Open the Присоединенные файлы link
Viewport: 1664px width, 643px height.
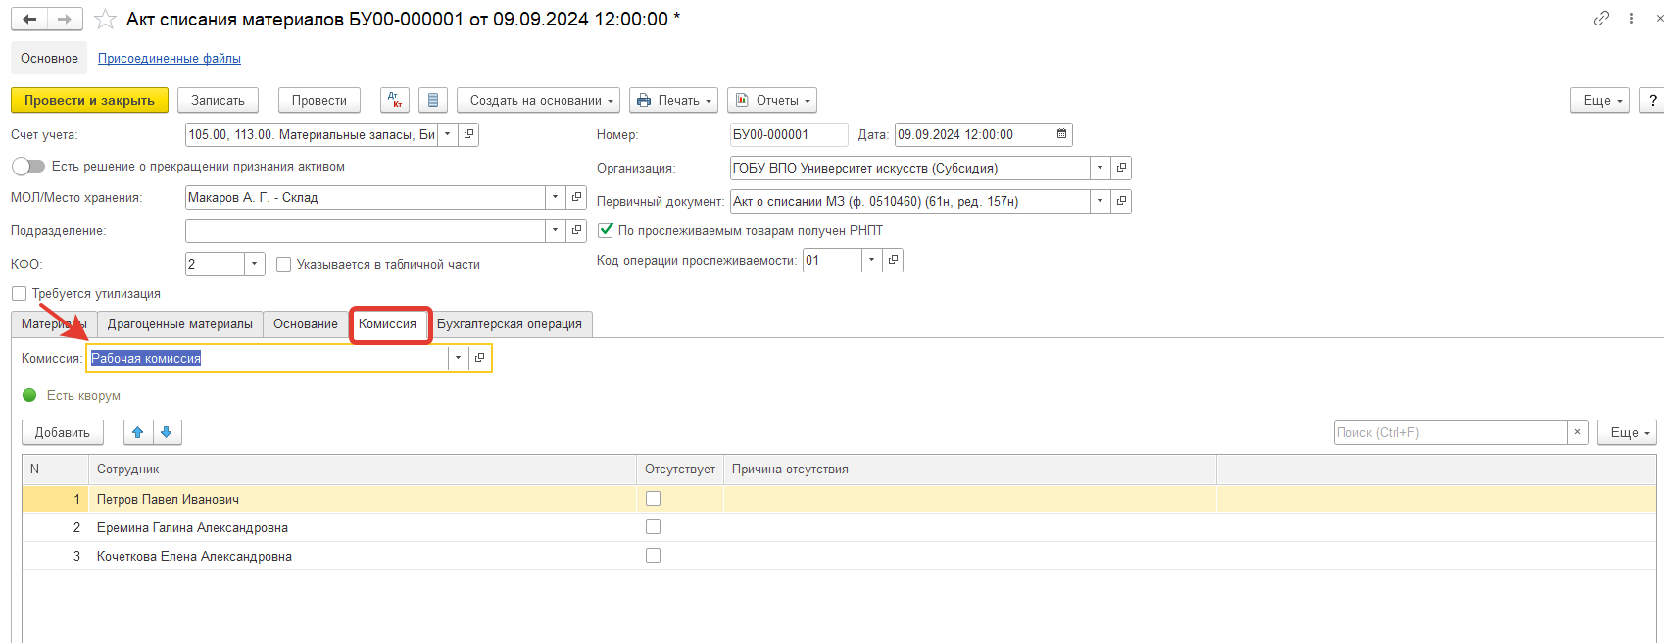pyautogui.click(x=169, y=59)
